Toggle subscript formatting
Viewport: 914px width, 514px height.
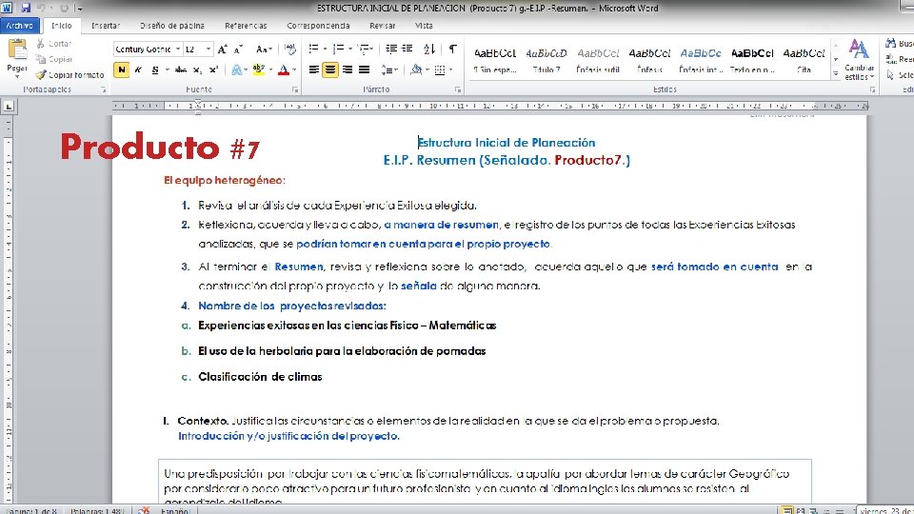point(198,69)
